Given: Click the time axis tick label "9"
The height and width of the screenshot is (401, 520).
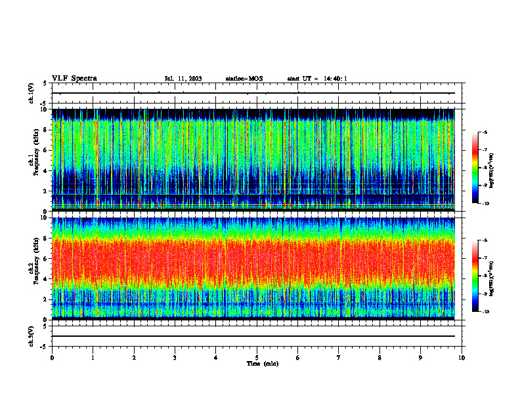Looking at the screenshot, I should click(x=420, y=358).
